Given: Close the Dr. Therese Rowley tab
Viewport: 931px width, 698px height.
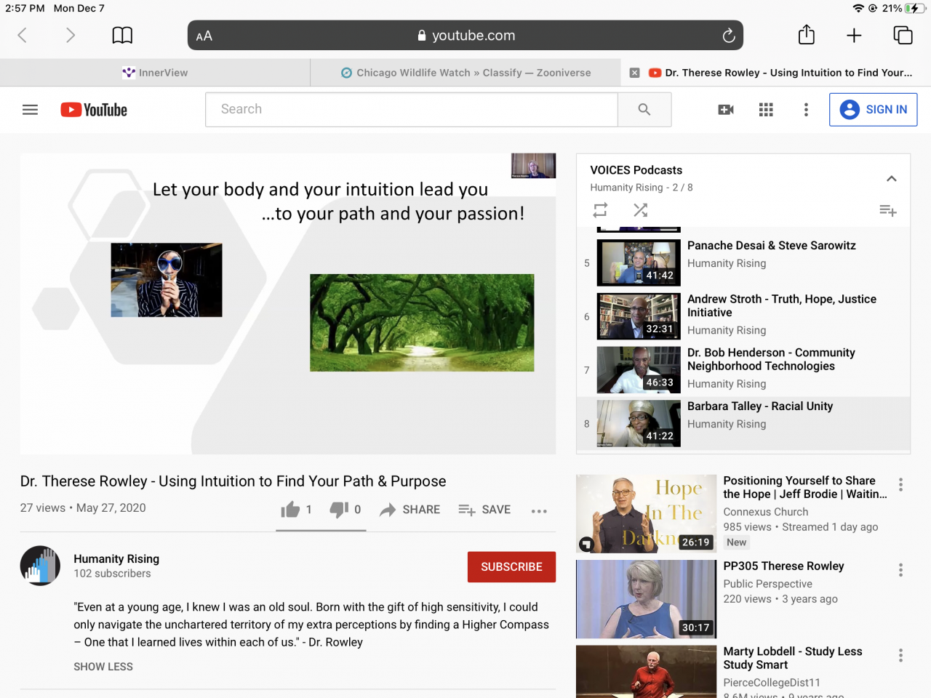Looking at the screenshot, I should (x=634, y=73).
